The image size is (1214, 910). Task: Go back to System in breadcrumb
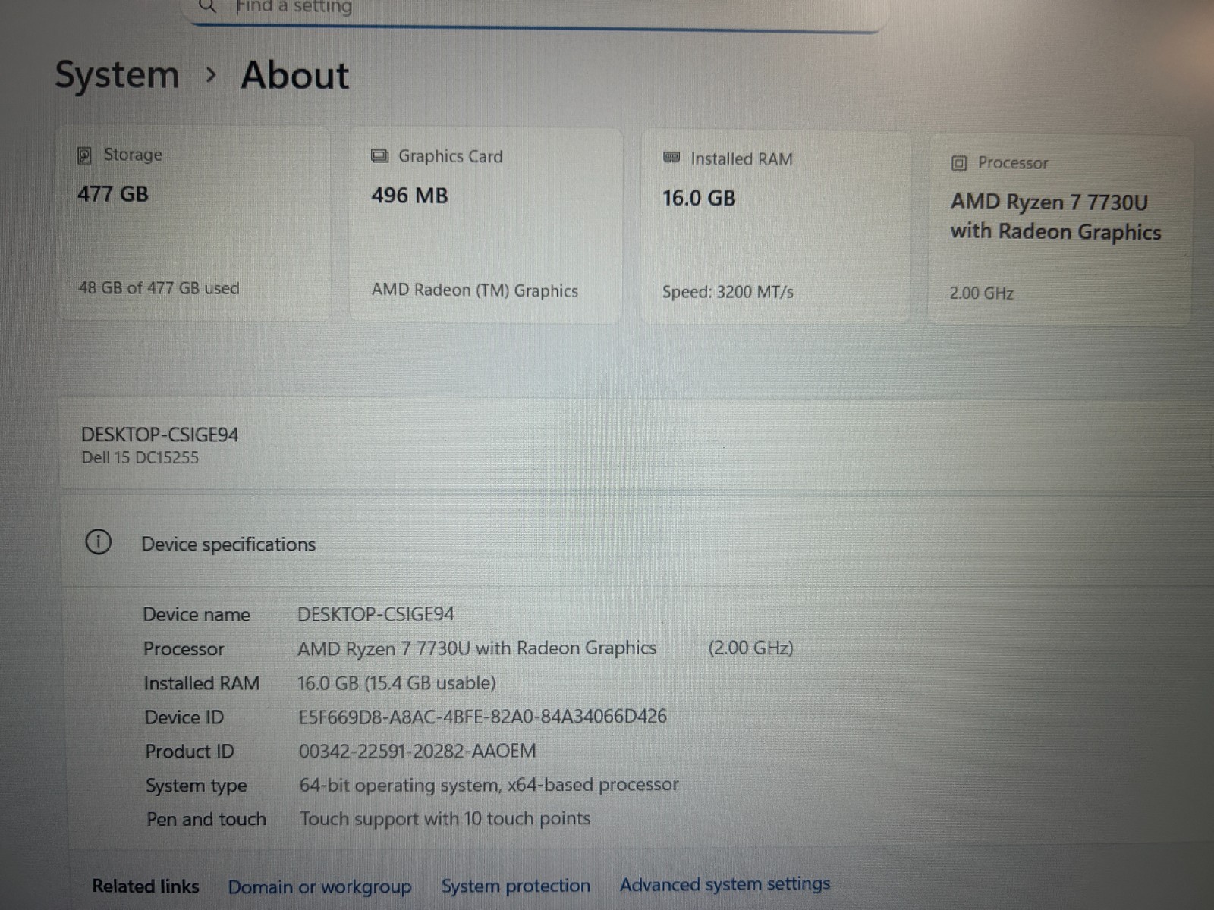117,75
